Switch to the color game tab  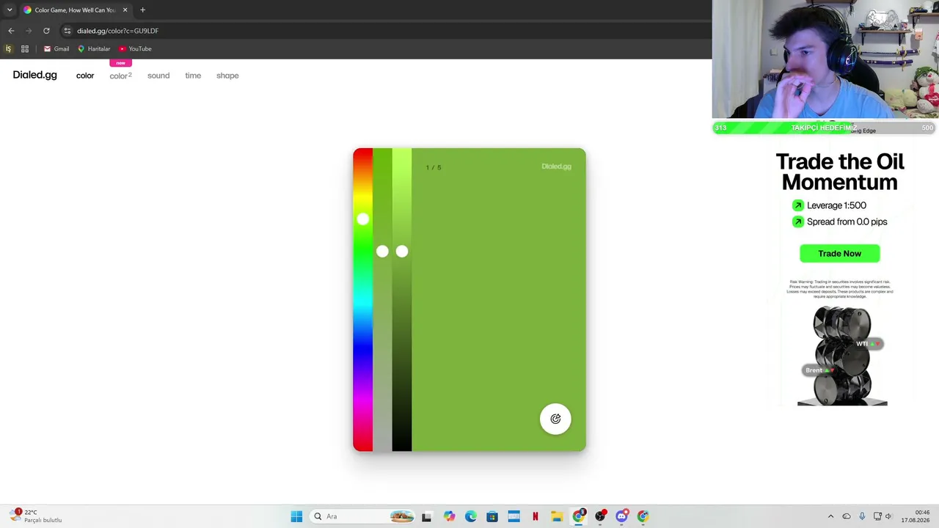[x=85, y=76]
